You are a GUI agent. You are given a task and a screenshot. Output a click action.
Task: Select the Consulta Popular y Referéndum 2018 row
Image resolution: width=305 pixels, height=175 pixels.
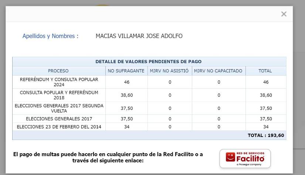click(x=59, y=95)
